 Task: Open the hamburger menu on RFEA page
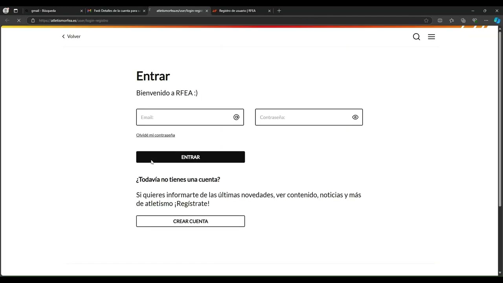click(431, 37)
